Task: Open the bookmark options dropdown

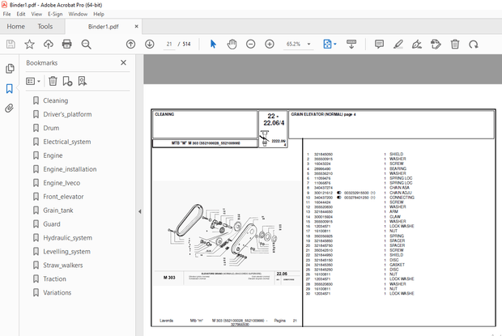Action: [33, 81]
